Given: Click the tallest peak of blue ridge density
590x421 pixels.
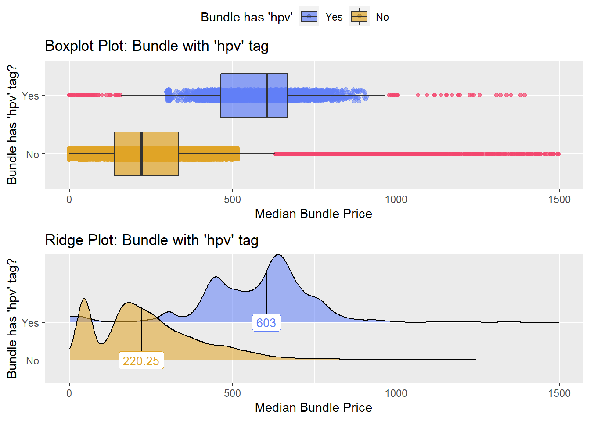Looking at the screenshot, I should [278, 256].
